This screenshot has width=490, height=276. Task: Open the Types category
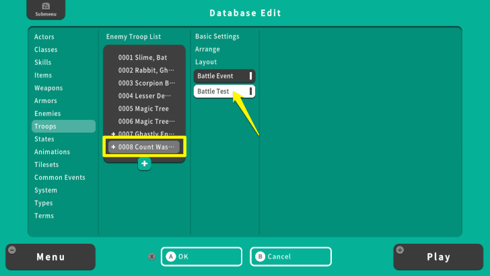click(44, 203)
